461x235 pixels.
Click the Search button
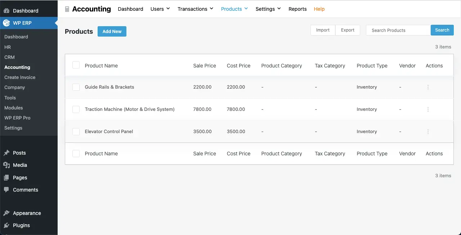tap(442, 30)
